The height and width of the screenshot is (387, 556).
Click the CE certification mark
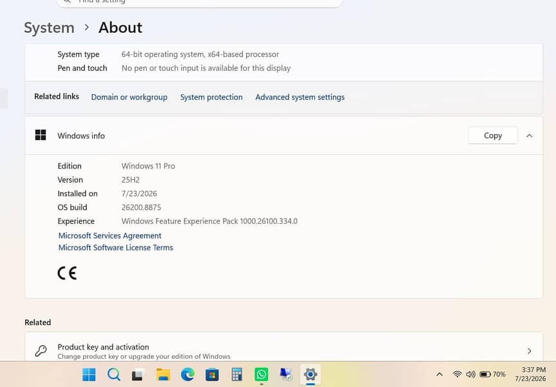point(67,273)
